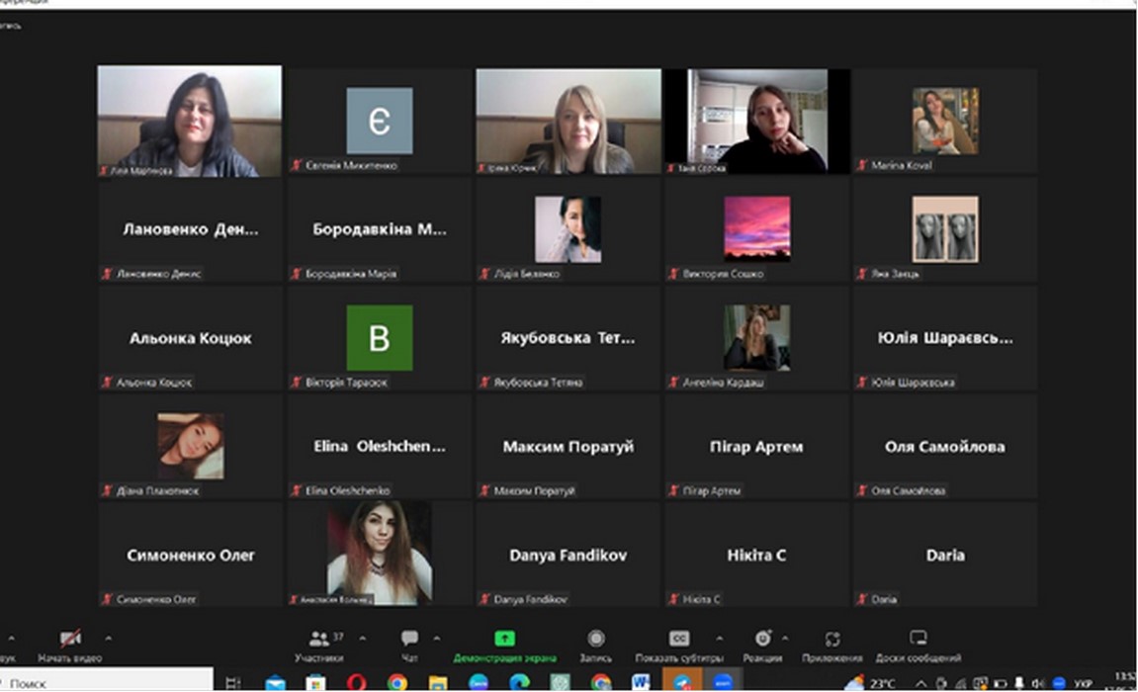Toggle Show Captions CC icon
1138x692 pixels.
679,639
